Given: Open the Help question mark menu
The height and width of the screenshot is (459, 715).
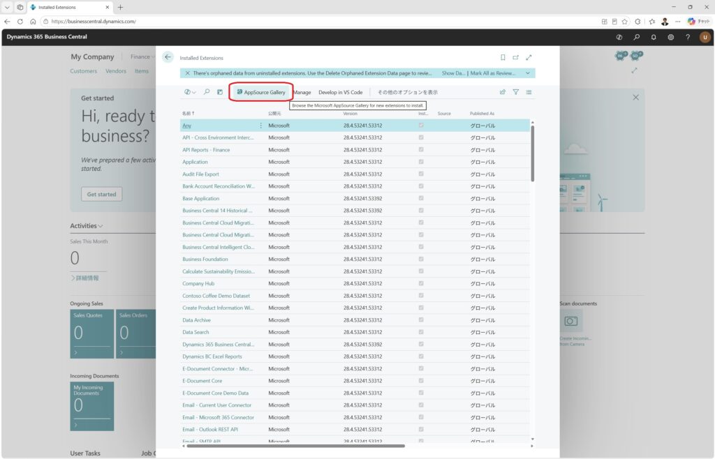Looking at the screenshot, I should (x=688, y=38).
